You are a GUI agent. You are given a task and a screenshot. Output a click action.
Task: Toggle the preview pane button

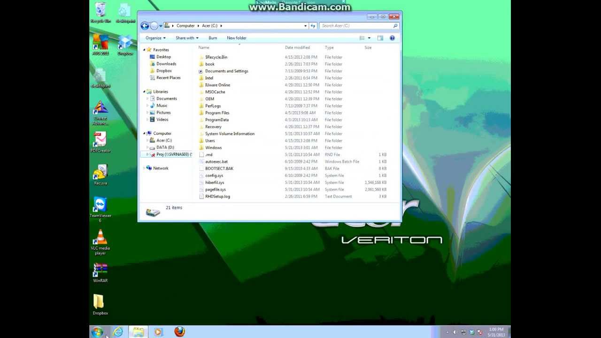(x=380, y=38)
